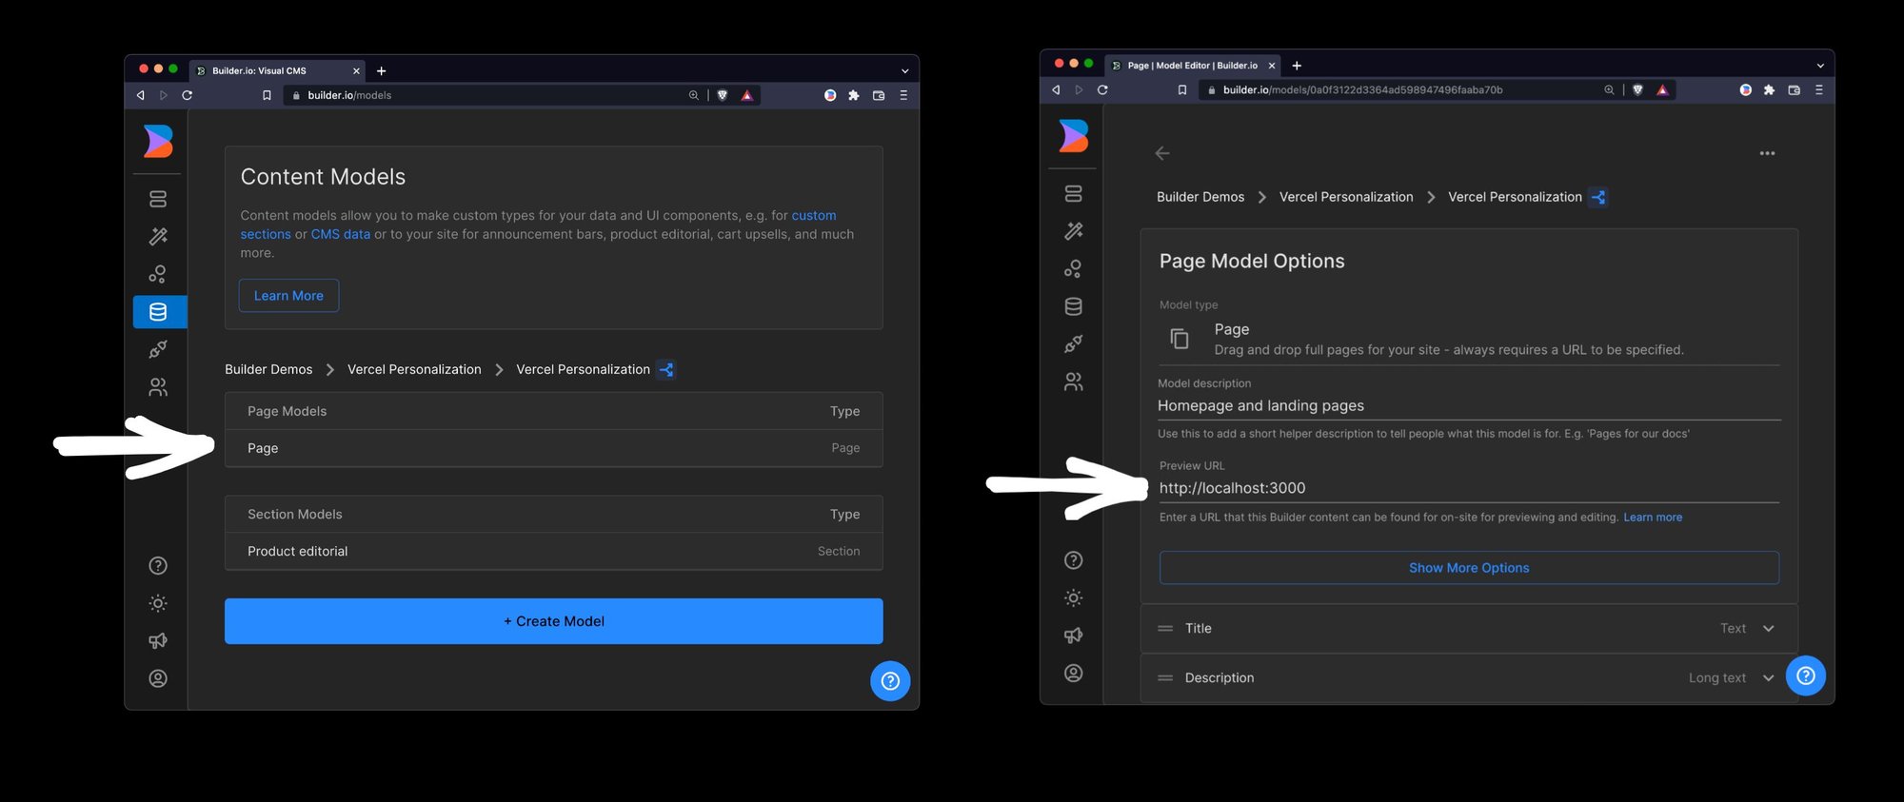Open floating blue help button in left window
This screenshot has height=802, width=1904.
coord(890,681)
